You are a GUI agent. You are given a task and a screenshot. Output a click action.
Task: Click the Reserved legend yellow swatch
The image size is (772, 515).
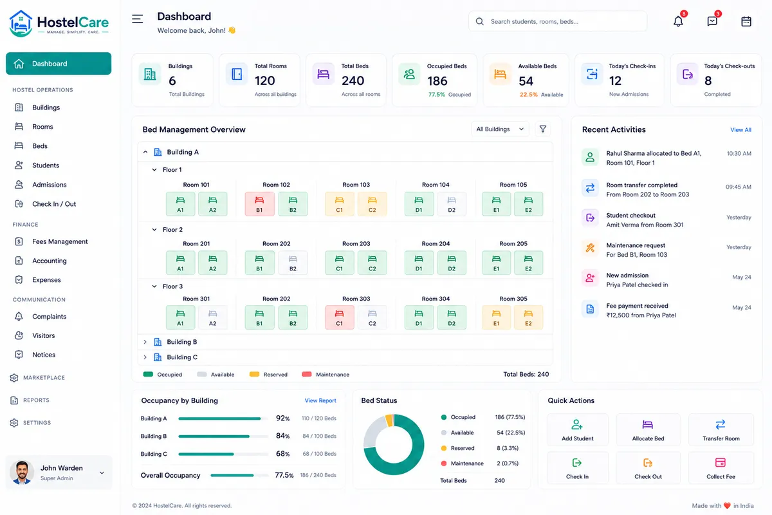[x=254, y=374]
